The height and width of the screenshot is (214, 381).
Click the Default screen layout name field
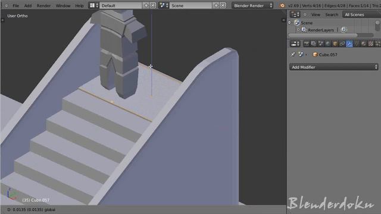[120, 5]
